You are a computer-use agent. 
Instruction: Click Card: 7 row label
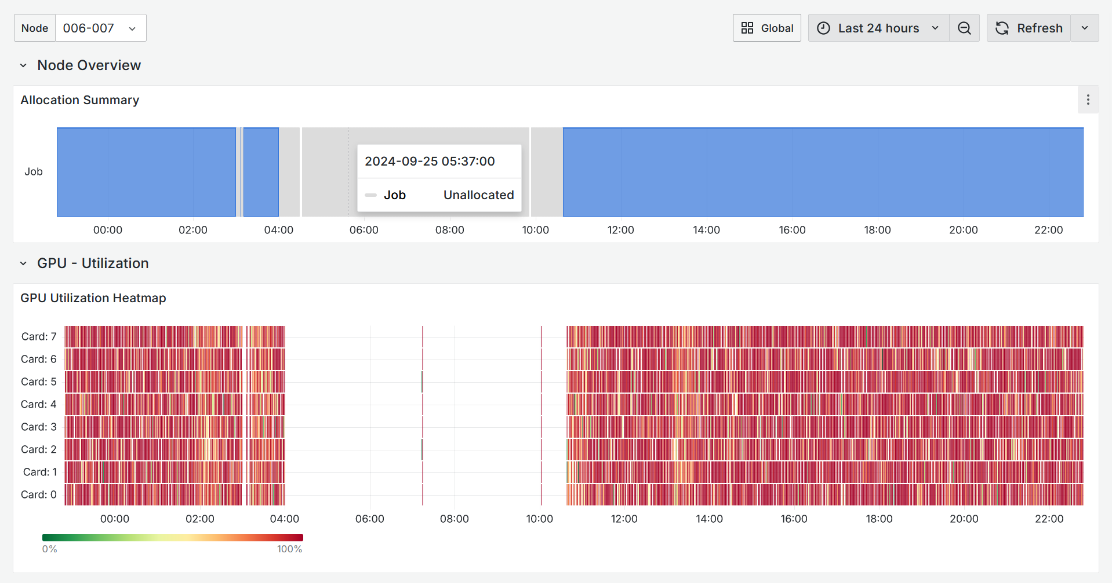coord(39,336)
